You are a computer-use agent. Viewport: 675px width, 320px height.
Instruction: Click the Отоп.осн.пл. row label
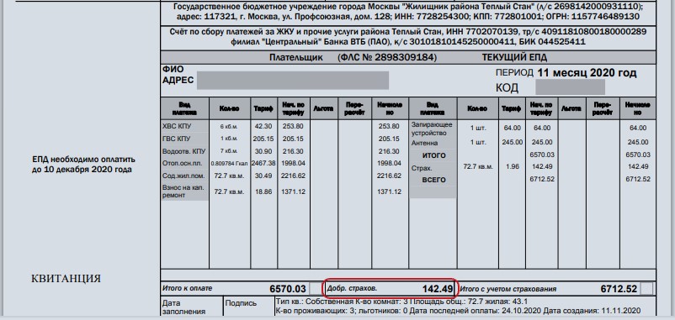(x=182, y=163)
